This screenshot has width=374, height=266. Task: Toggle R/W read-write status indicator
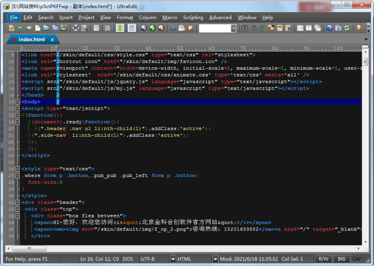coord(323,259)
